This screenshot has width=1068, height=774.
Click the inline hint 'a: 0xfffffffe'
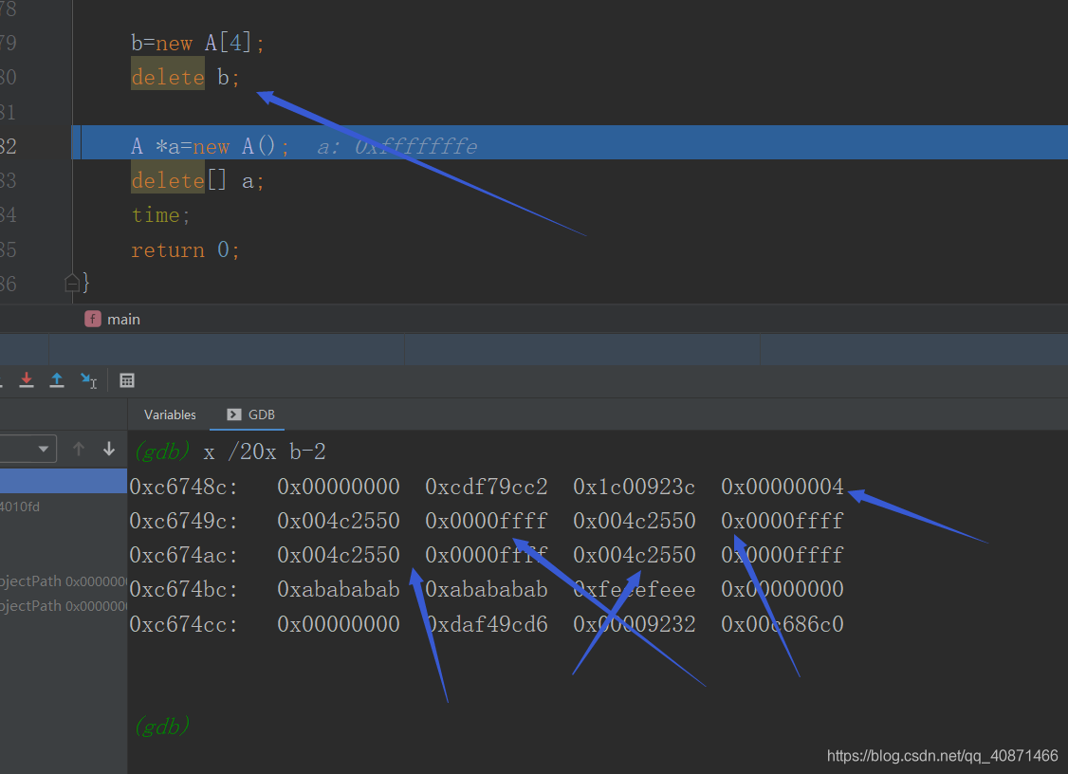[x=397, y=146]
